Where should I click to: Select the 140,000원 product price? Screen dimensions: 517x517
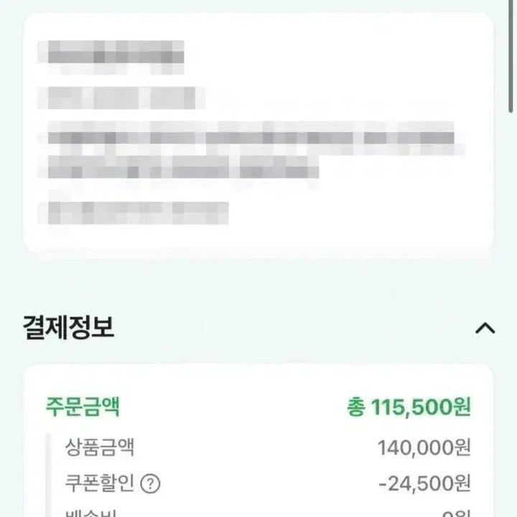(424, 448)
